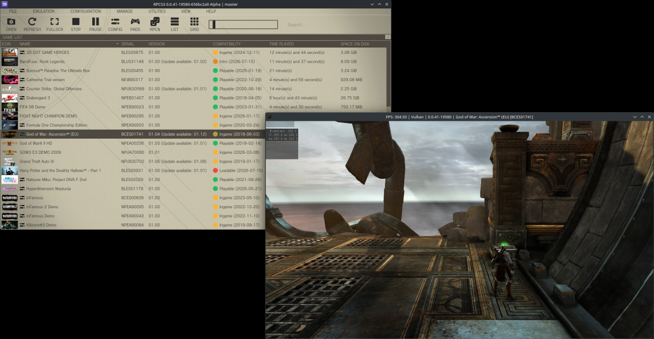Refresh the game list

(32, 24)
